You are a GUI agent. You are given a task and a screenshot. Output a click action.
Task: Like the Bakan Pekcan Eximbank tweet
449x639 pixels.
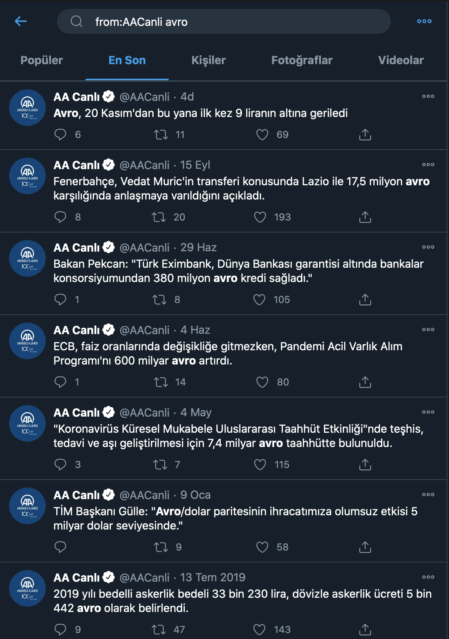pyautogui.click(x=260, y=299)
